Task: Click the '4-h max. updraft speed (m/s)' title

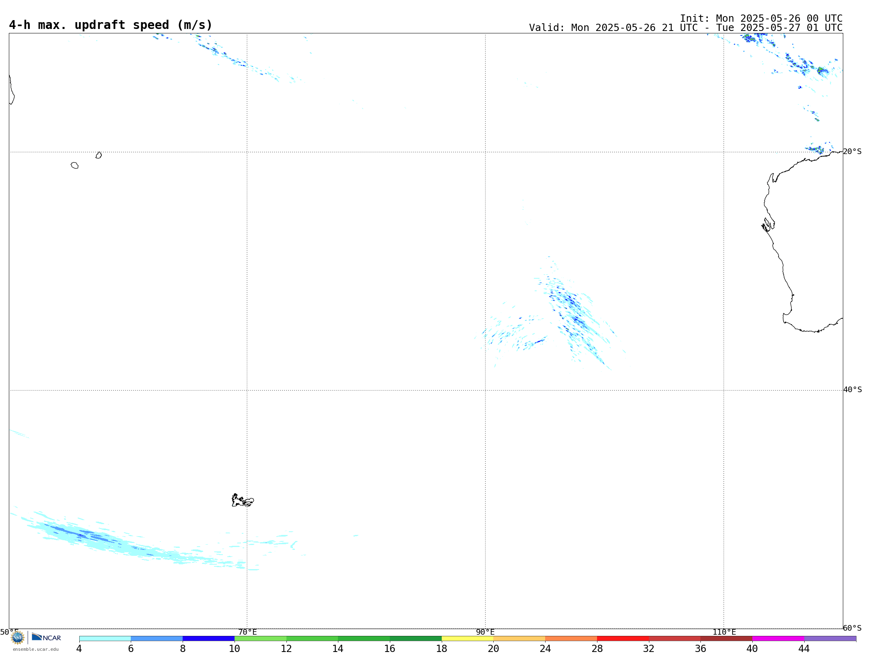Action: (111, 25)
